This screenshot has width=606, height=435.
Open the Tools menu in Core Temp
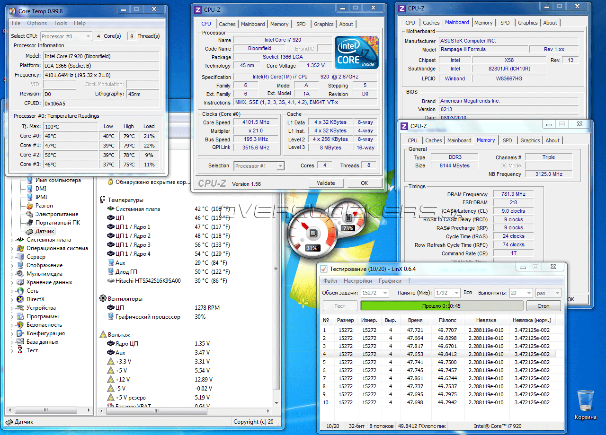60,23
